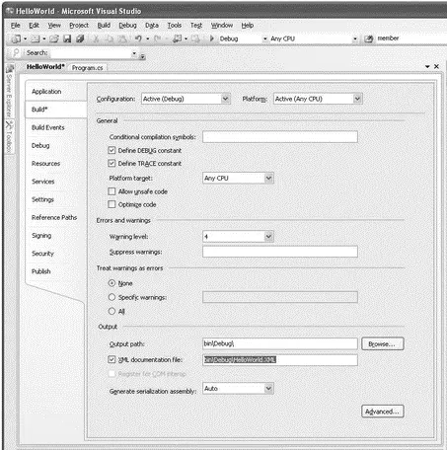Open the Edit menu
447x450 pixels.
coord(34,26)
